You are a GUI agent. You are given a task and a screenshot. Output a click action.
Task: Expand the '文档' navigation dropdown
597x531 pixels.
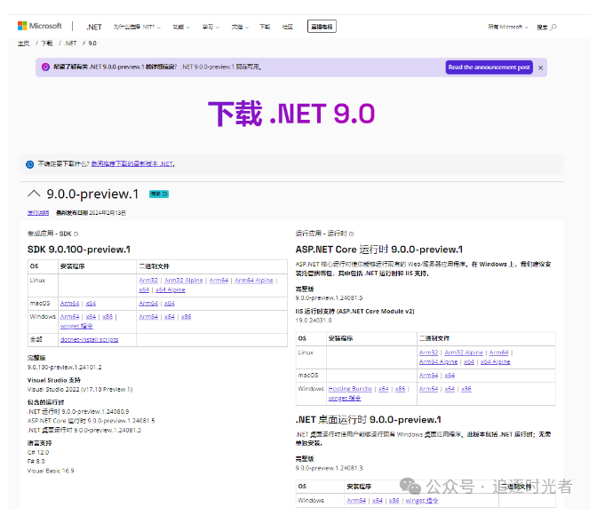(x=240, y=27)
